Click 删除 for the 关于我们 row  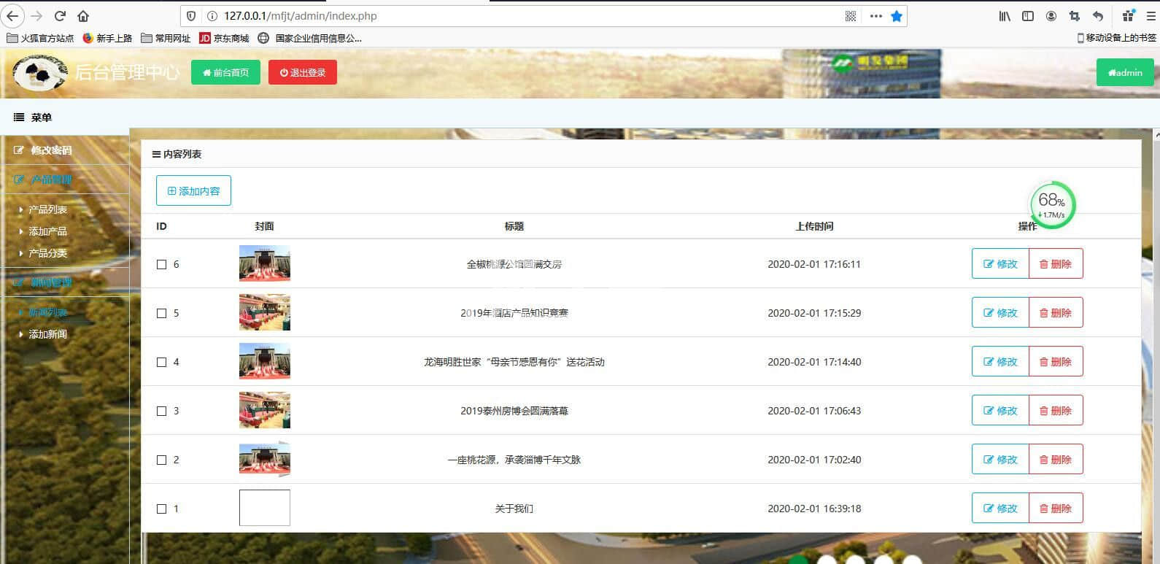1056,508
